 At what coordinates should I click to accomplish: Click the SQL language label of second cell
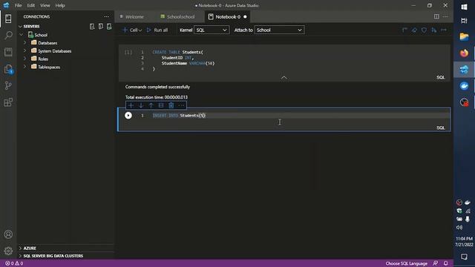click(441, 128)
